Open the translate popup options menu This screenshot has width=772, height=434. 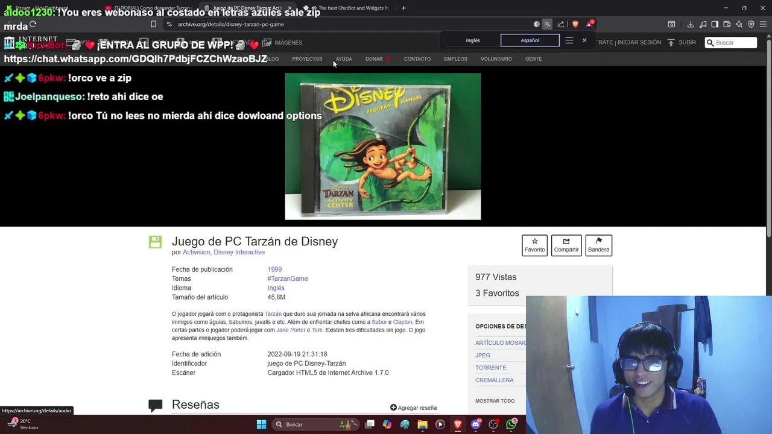569,40
